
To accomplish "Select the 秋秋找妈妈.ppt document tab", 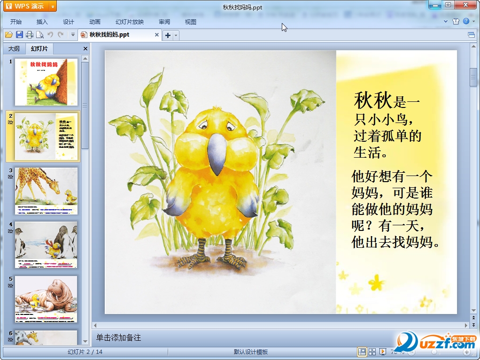I will point(119,35).
